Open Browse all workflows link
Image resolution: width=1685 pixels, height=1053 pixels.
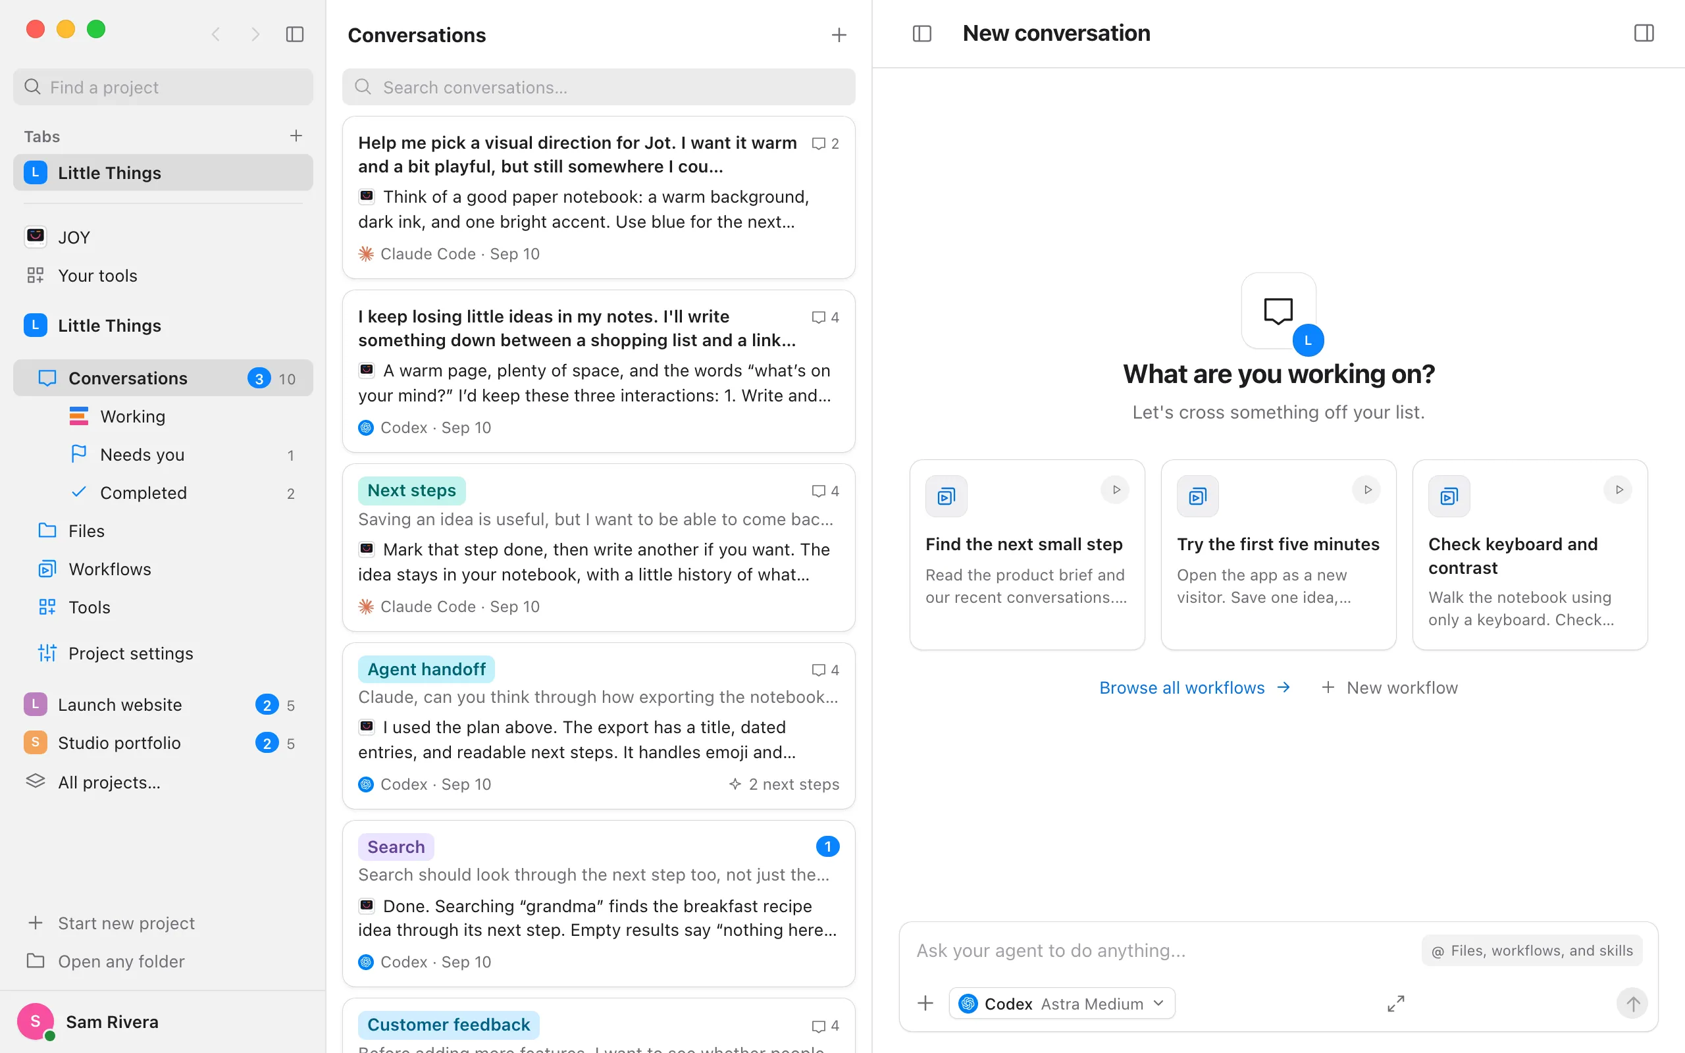1195,688
